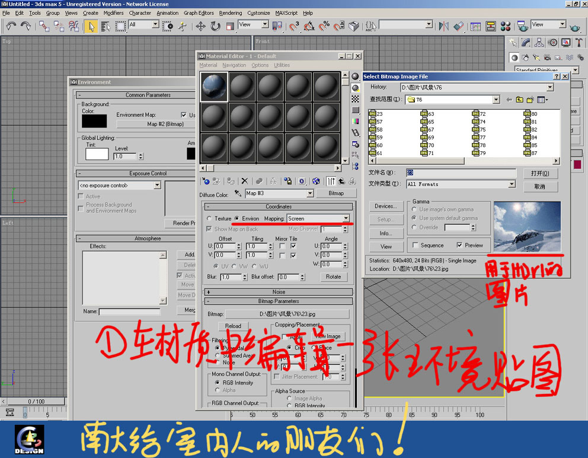588x458 pixels.
Task: Select RGB Intensity mono channel output
Action: [x=217, y=383]
